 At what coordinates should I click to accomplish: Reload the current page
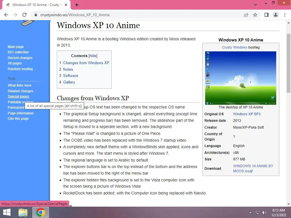click(24, 15)
